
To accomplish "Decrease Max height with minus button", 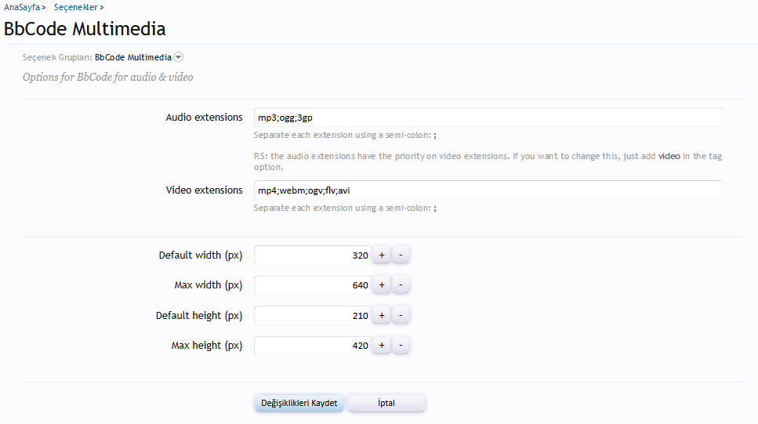I will [401, 346].
